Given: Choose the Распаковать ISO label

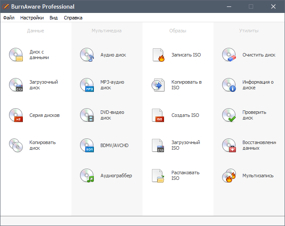Looking at the screenshot, I should click(x=186, y=176).
